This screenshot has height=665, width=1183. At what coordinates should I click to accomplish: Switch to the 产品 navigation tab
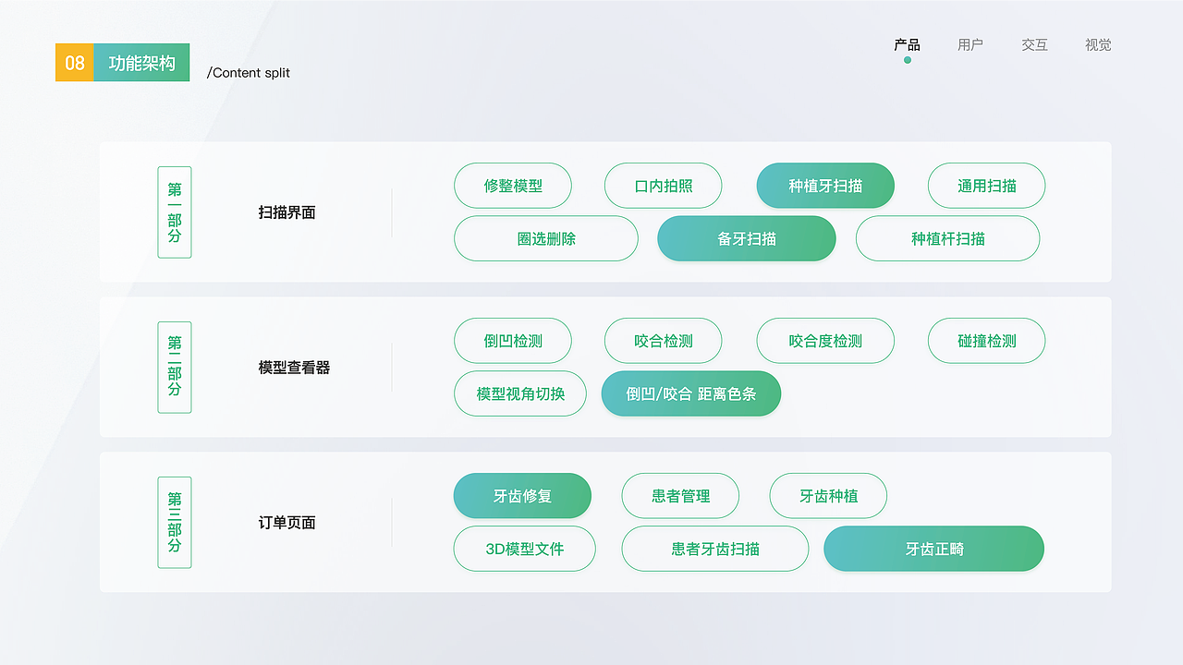tap(907, 44)
